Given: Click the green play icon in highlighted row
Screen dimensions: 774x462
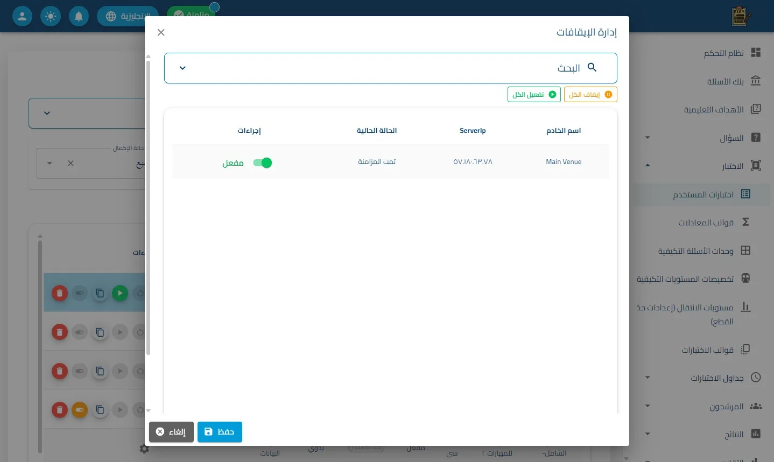Looking at the screenshot, I should [x=120, y=293].
